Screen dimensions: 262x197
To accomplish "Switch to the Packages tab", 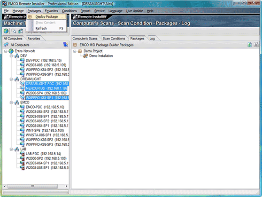I will tap(137, 39).
